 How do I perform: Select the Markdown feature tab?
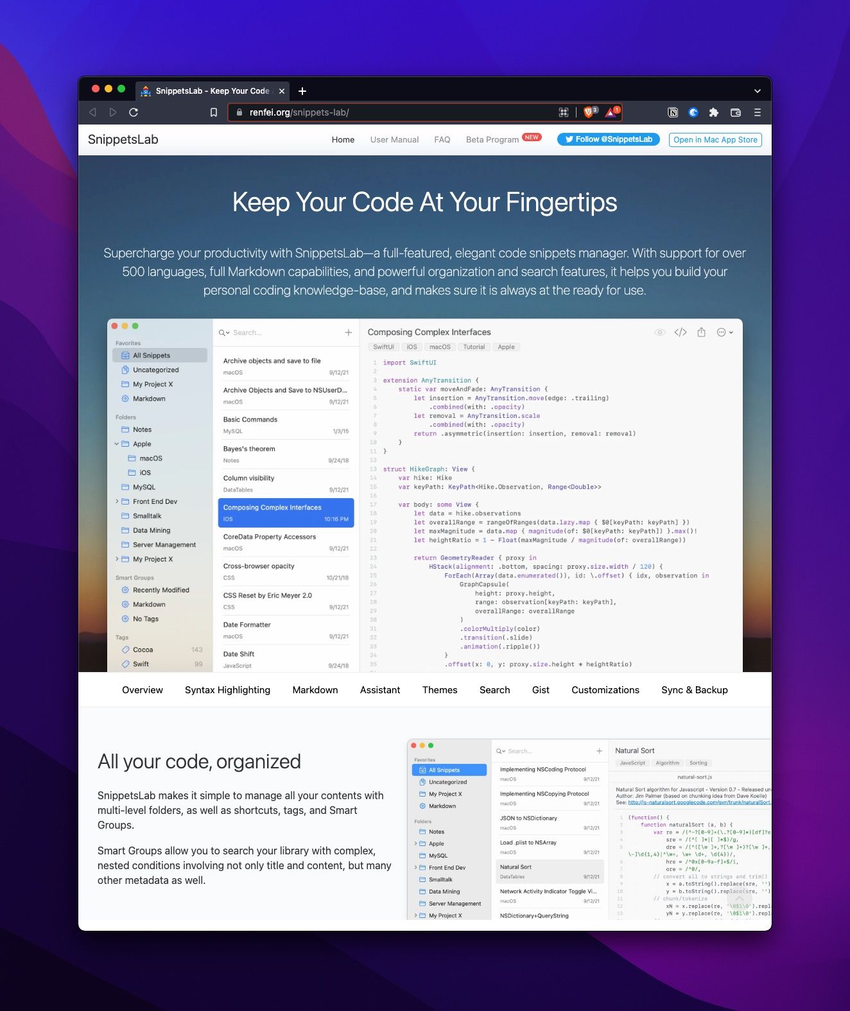315,690
